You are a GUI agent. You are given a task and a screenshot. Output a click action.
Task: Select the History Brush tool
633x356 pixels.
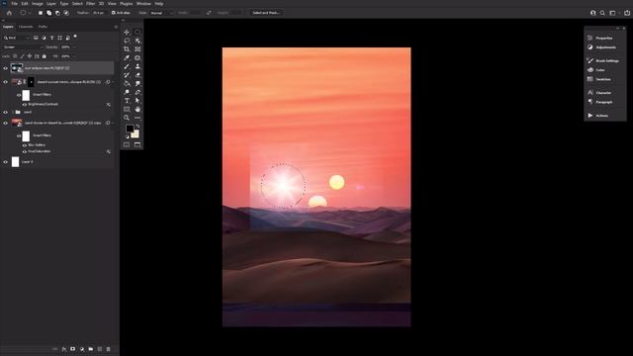[x=127, y=75]
